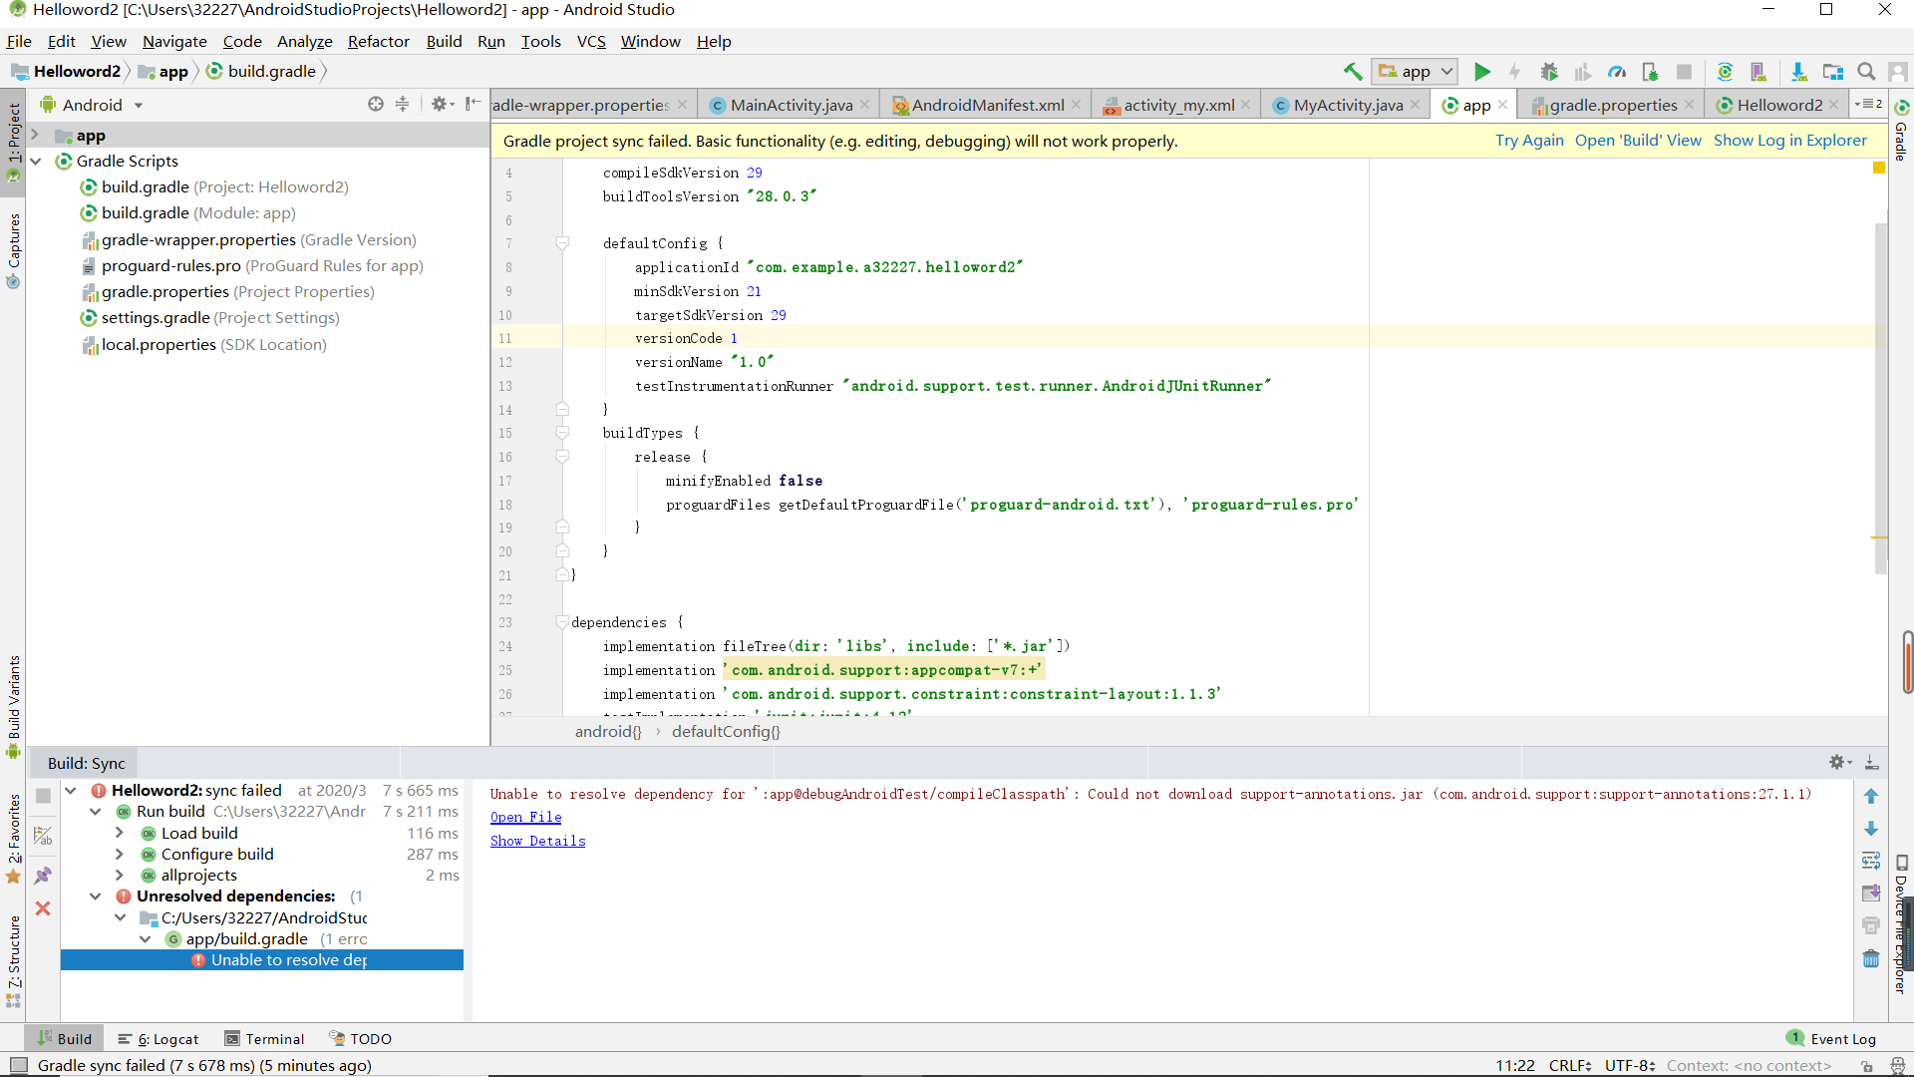The height and width of the screenshot is (1077, 1914).
Task: Click Open 'Build' View link
Action: tap(1638, 141)
